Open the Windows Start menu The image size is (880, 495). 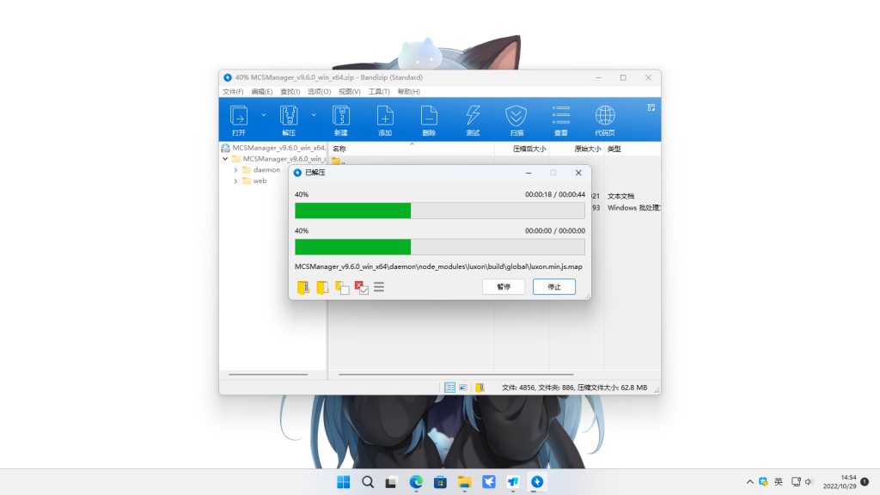(344, 482)
